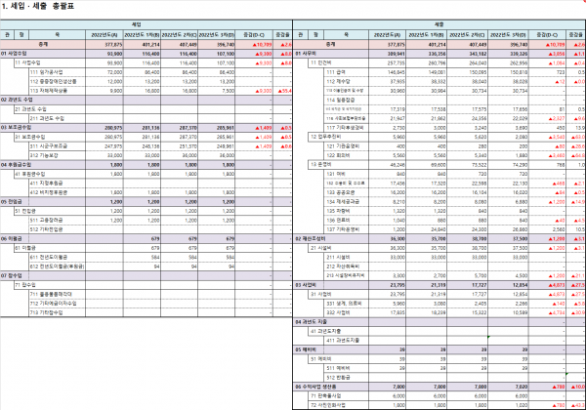Click value 7,020 in 06 수익사업 생산품 row
This screenshot has width=586, height=410.
pyautogui.click(x=521, y=387)
